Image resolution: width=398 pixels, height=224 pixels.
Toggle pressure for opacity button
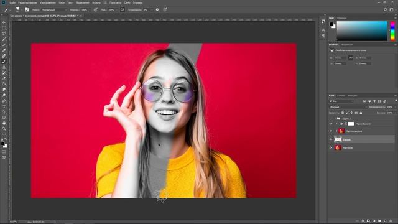pyautogui.click(x=95, y=10)
